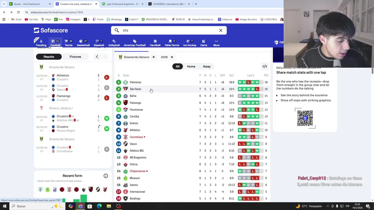Screen dimensions: 374x210
Task: Show All standings filter
Action: [178, 66]
